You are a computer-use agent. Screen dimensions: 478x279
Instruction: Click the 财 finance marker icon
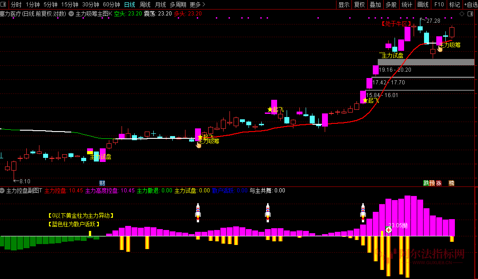(102, 183)
